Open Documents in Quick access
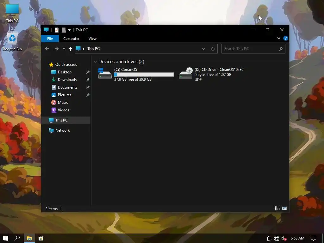 point(67,87)
